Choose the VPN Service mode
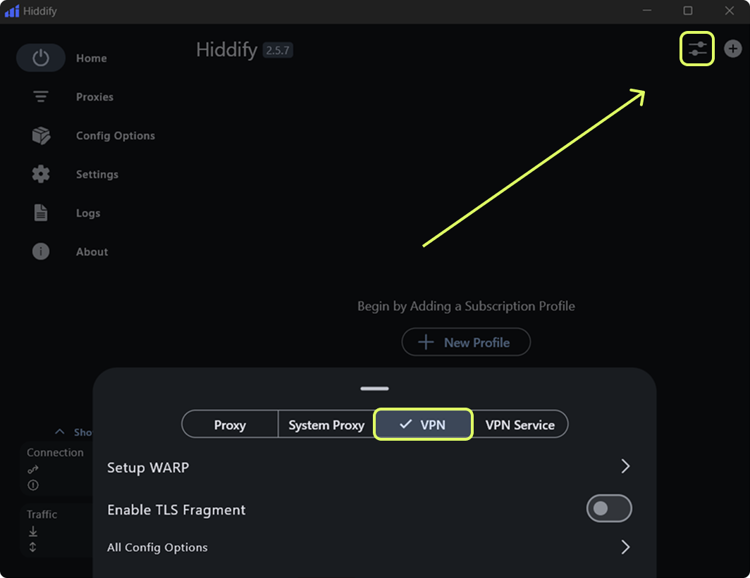The width and height of the screenshot is (750, 578). tap(520, 425)
